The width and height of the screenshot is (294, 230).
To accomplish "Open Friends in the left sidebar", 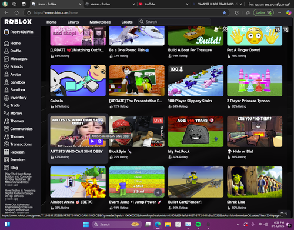I will (x=13, y=66).
